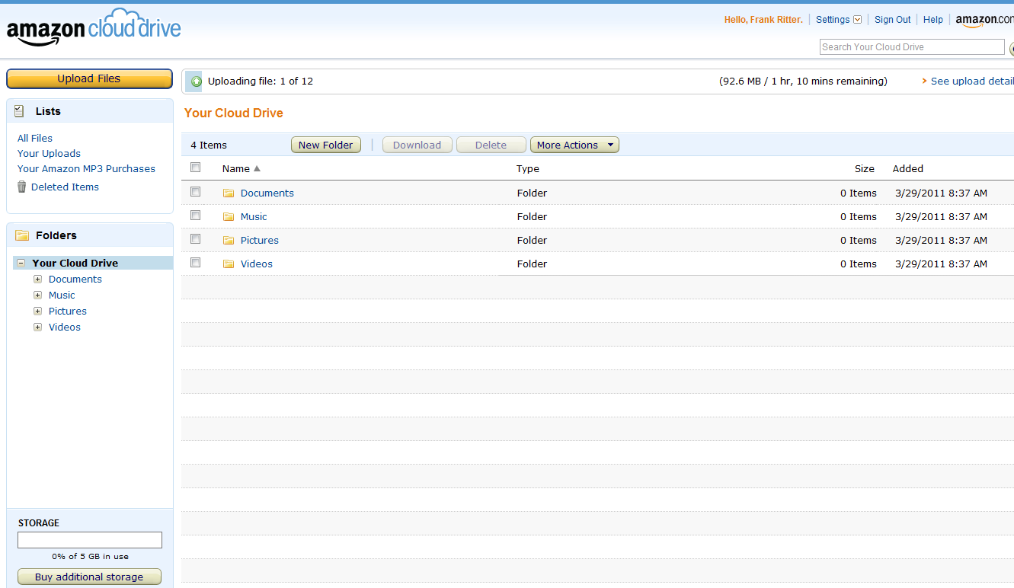
Task: Click the Search Your Cloud Drive field
Action: point(912,47)
